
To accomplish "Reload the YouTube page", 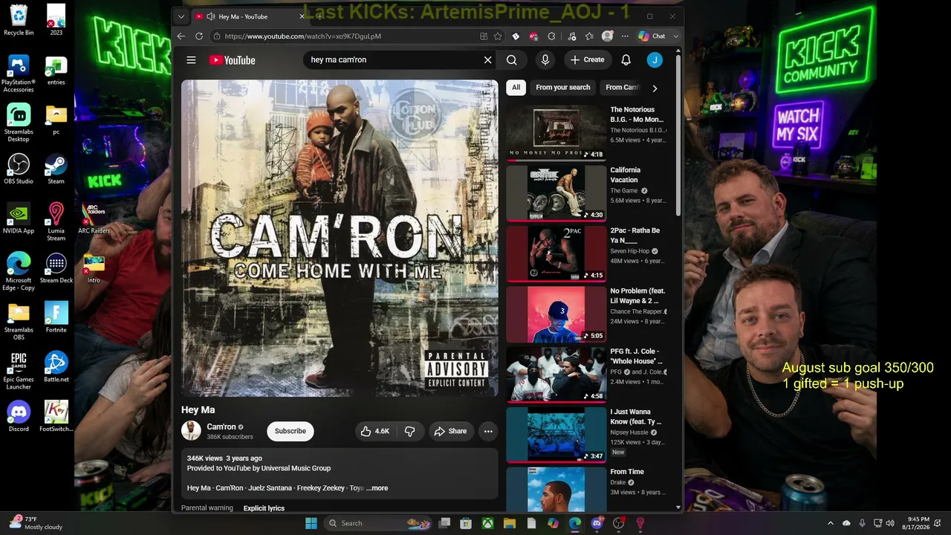I will coord(199,36).
